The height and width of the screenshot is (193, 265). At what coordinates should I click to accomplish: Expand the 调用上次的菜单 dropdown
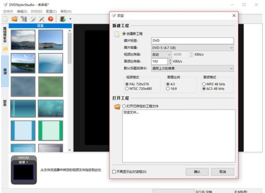[x=192, y=68]
